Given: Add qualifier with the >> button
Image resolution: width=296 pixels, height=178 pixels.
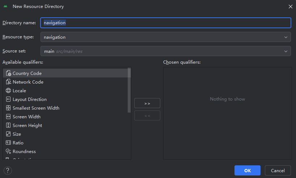Looking at the screenshot, I should [x=147, y=103].
